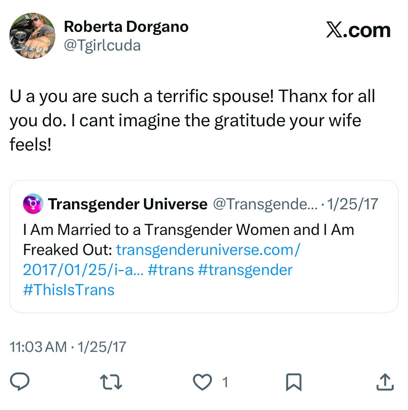Open the #transgender hashtag
The image size is (408, 410).
245,270
